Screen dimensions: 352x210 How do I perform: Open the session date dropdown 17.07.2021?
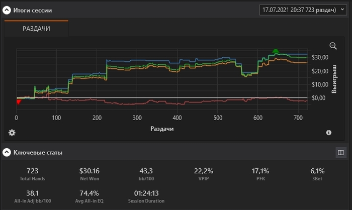pos(303,10)
